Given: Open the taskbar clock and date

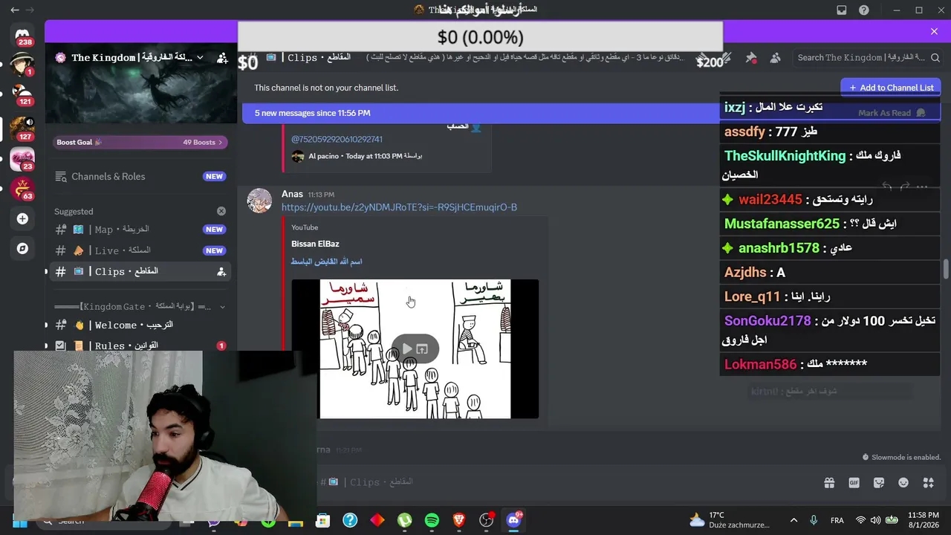Looking at the screenshot, I should [x=923, y=520].
